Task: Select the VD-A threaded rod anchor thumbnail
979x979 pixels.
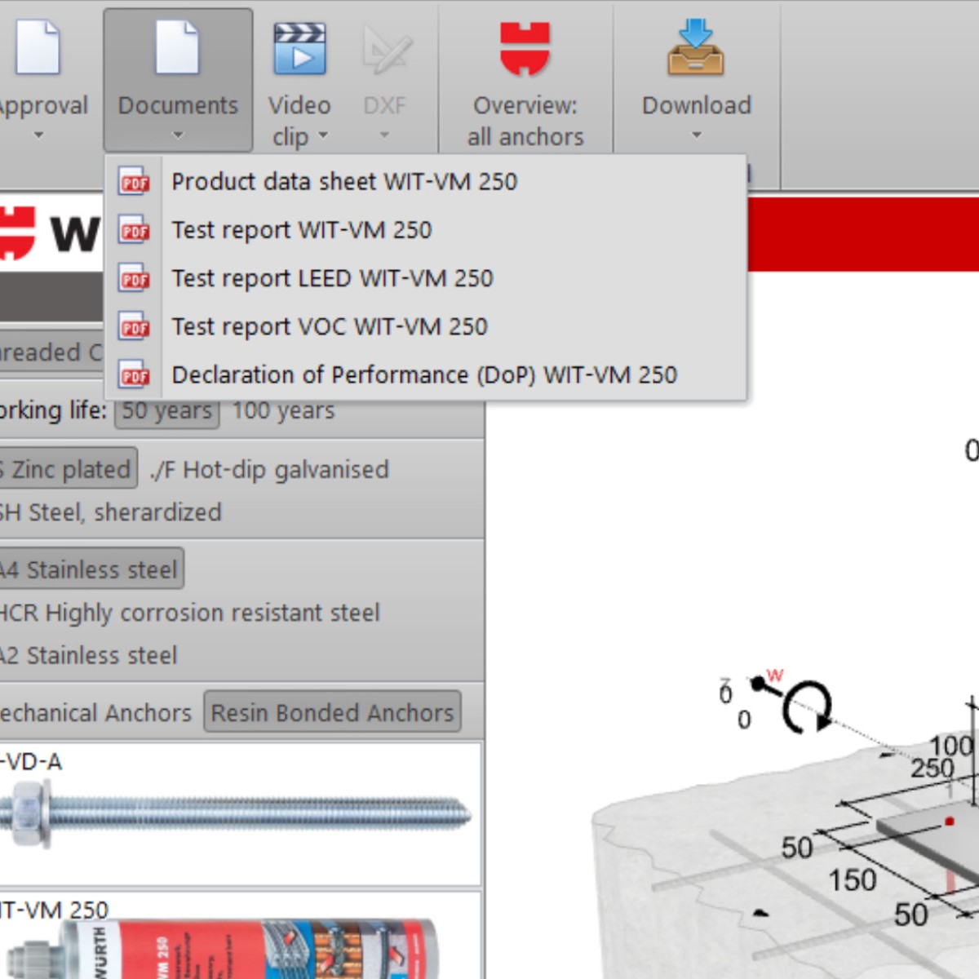Action: (240, 813)
